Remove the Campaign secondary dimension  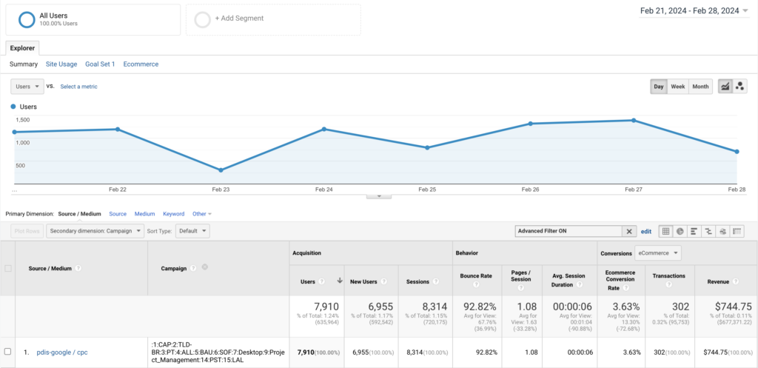point(204,267)
